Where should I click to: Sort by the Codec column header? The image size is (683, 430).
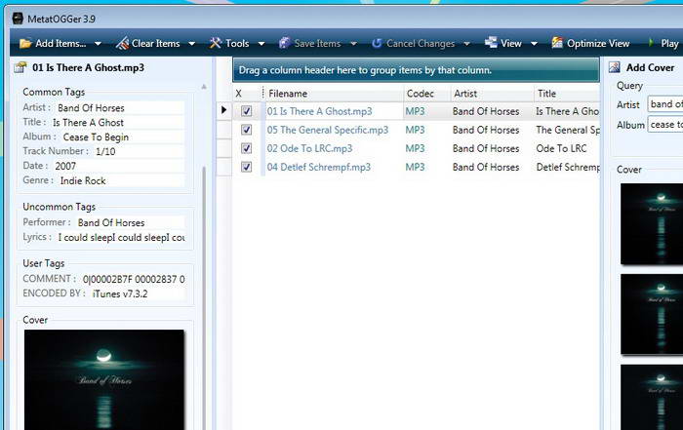pyautogui.click(x=426, y=94)
